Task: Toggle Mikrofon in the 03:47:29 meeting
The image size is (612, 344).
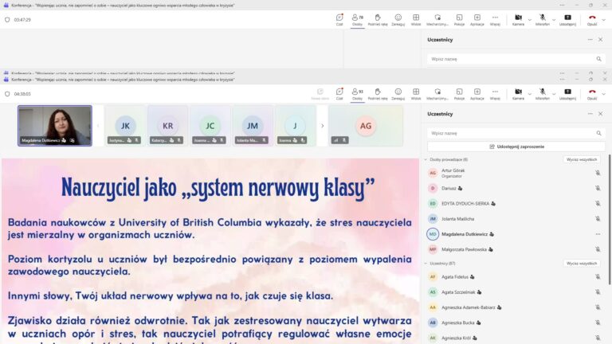Action: [x=543, y=19]
